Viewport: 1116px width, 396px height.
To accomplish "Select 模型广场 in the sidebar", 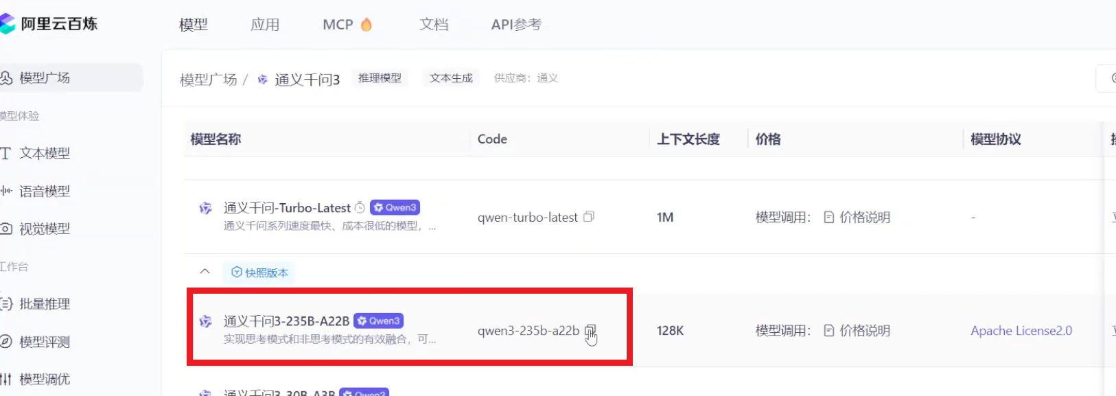I will (x=71, y=78).
